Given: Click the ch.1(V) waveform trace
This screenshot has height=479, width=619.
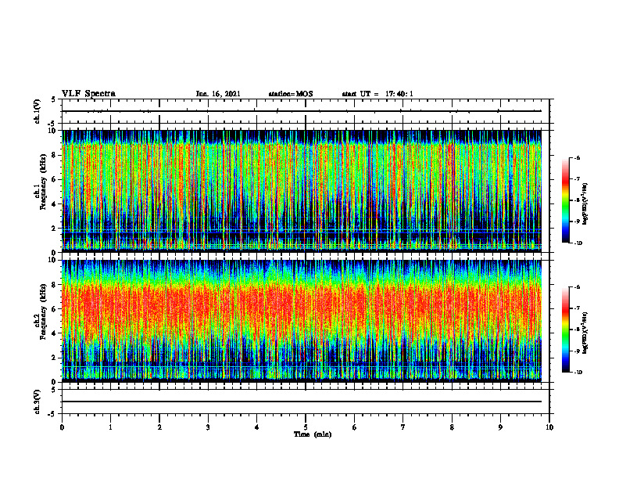Looking at the screenshot, I should [x=302, y=111].
